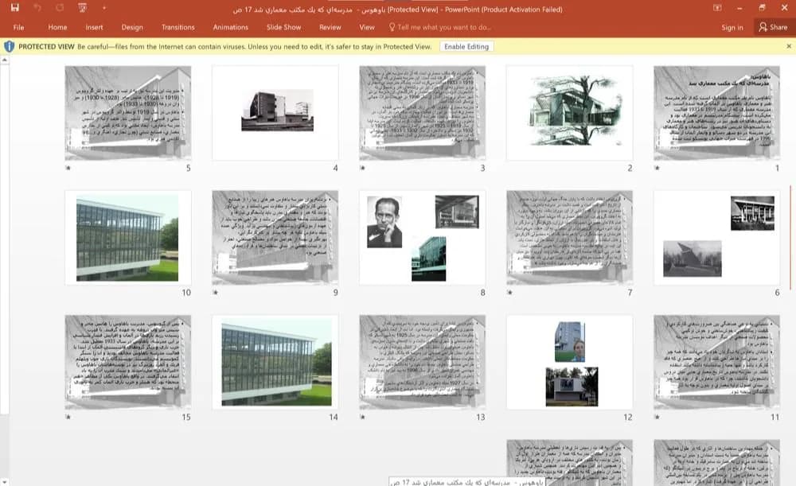Click transition star icon under slide 1
This screenshot has height=486, width=796.
657,167
